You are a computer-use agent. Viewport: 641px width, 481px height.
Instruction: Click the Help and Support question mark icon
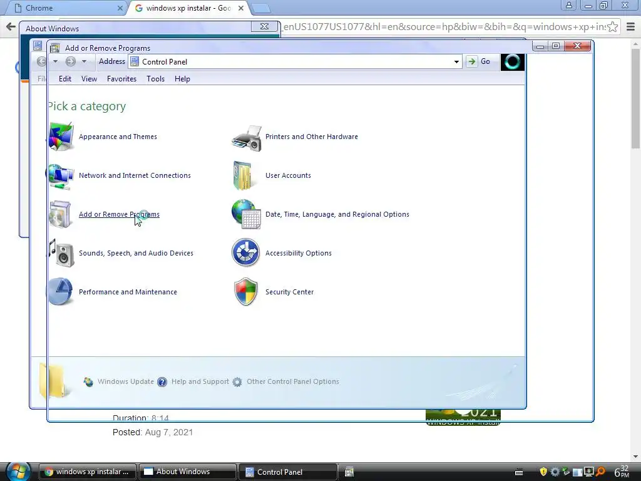162,382
